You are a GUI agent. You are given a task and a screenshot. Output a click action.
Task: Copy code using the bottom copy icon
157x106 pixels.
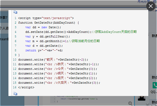(x=15, y=94)
